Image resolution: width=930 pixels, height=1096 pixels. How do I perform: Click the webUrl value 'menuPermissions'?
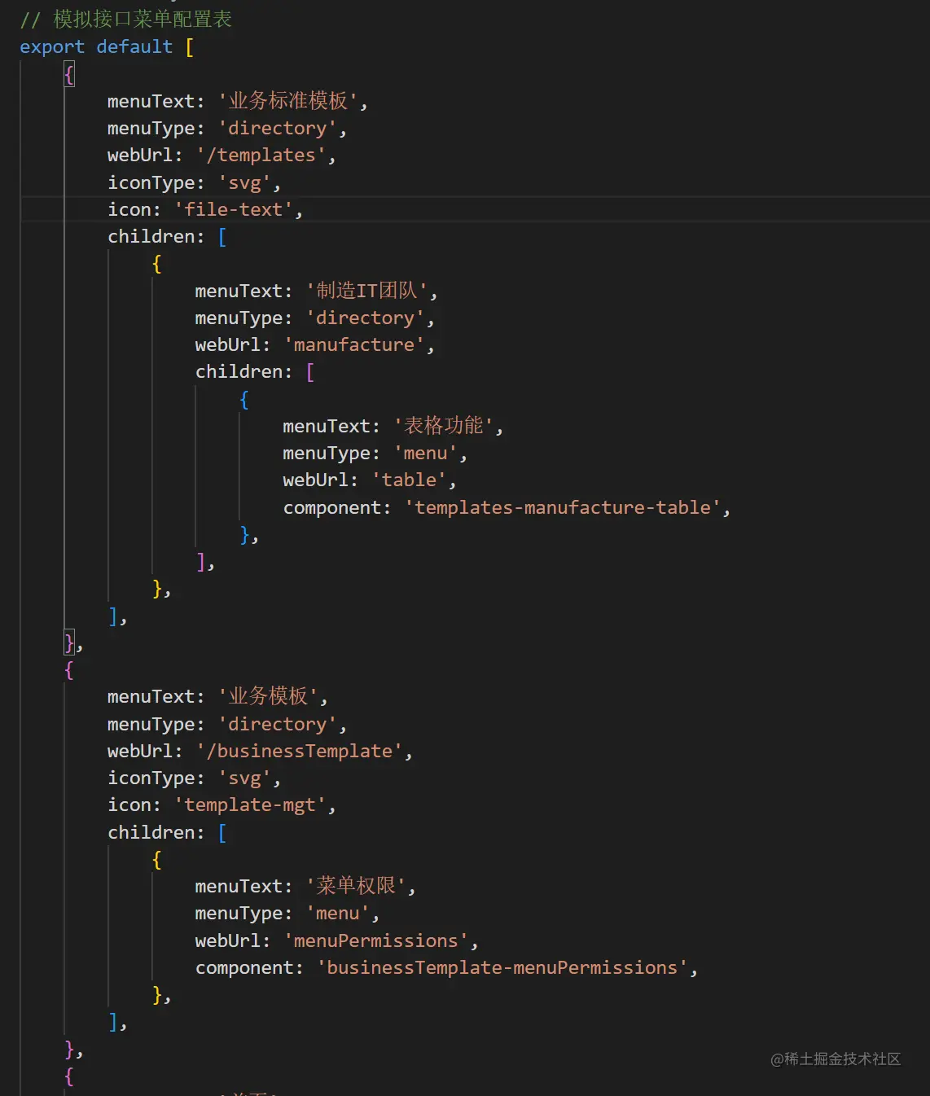pyautogui.click(x=376, y=940)
